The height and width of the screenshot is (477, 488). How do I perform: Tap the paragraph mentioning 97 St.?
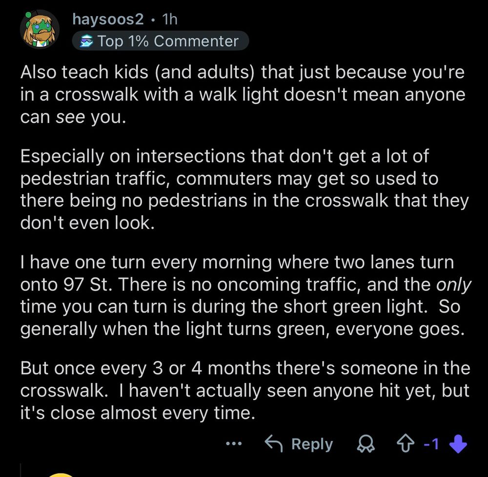pos(246,295)
